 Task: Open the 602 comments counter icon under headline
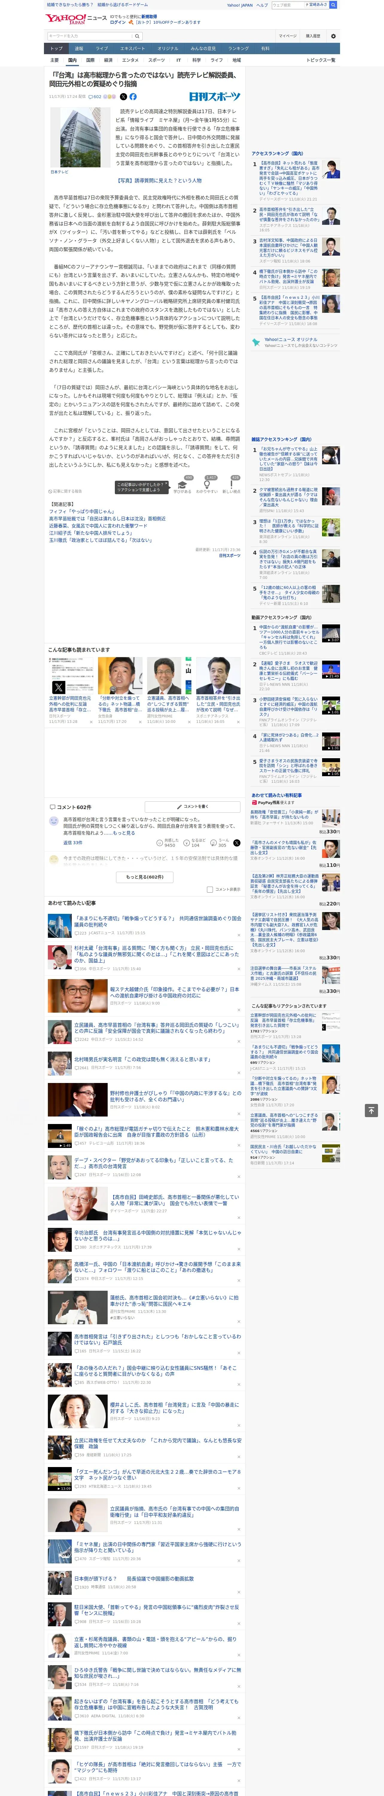tap(95, 97)
